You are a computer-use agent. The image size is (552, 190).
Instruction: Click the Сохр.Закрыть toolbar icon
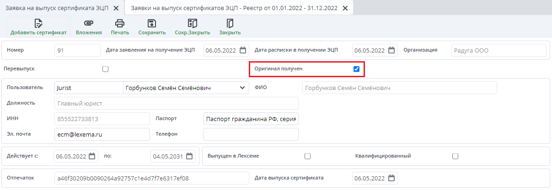192,23
